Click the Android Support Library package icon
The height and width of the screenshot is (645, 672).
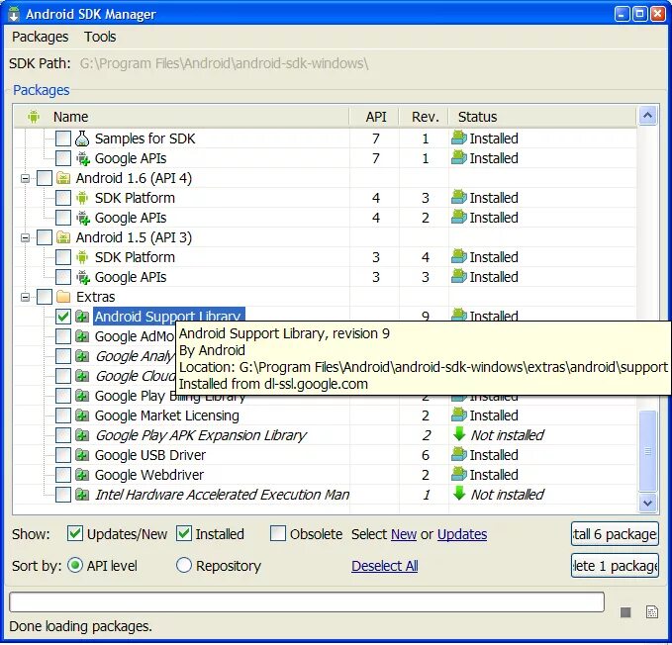tap(82, 317)
